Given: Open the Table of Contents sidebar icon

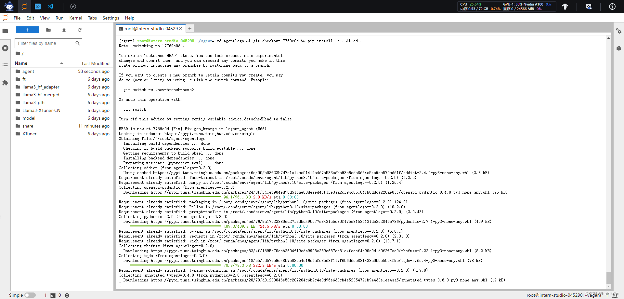Looking at the screenshot, I should tap(5, 65).
